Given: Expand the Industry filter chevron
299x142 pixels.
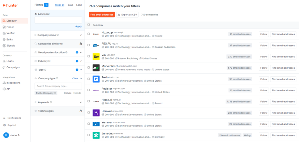Looking at the screenshot, I should click(x=81, y=61).
